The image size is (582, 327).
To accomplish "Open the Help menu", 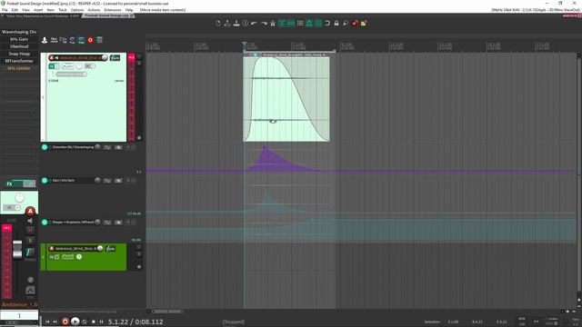I will click(129, 10).
